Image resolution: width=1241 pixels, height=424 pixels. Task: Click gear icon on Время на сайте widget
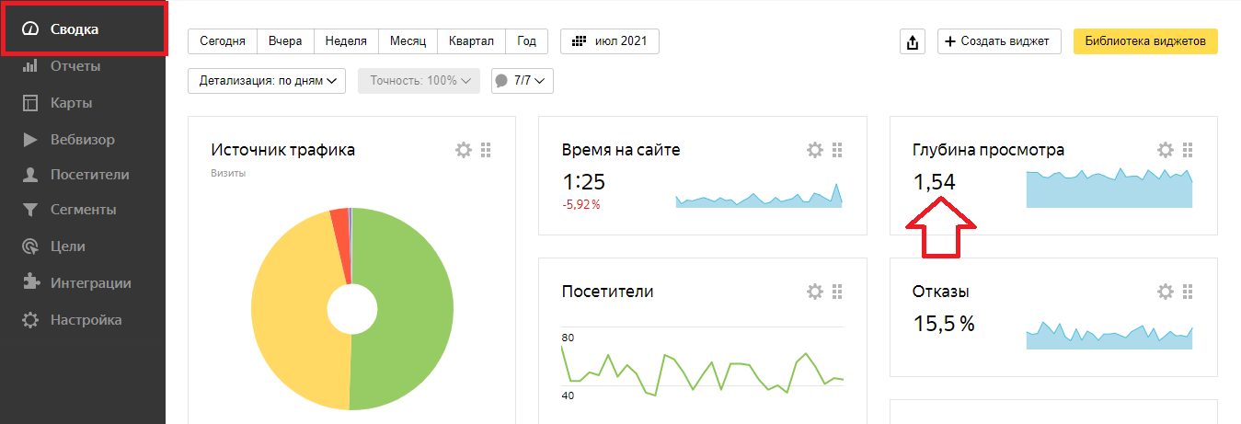(814, 150)
